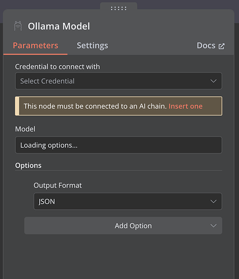Follow the Insert one link

(x=185, y=106)
